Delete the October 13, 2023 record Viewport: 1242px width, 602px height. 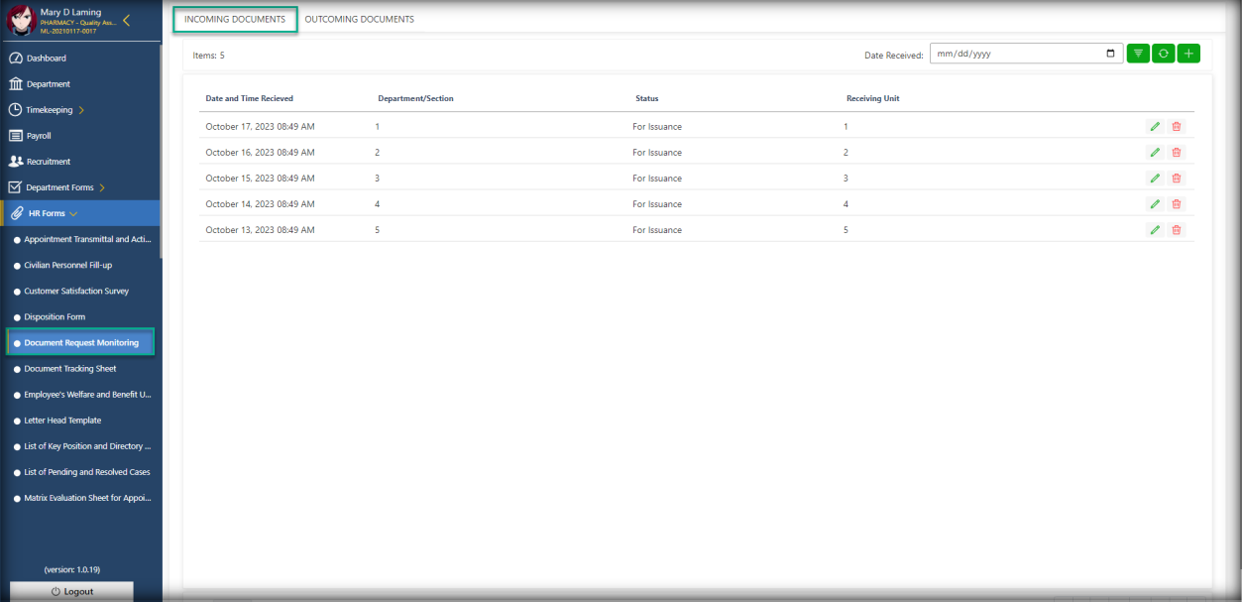[x=1177, y=230]
